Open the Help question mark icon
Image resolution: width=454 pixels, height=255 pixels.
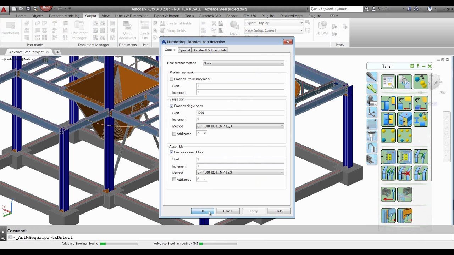pos(430,9)
